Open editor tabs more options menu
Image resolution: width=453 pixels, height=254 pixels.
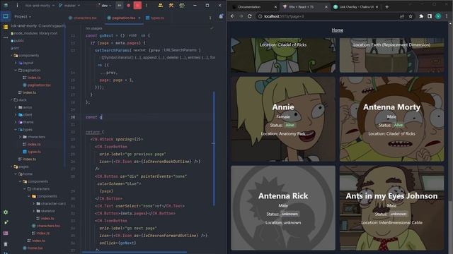[210, 18]
